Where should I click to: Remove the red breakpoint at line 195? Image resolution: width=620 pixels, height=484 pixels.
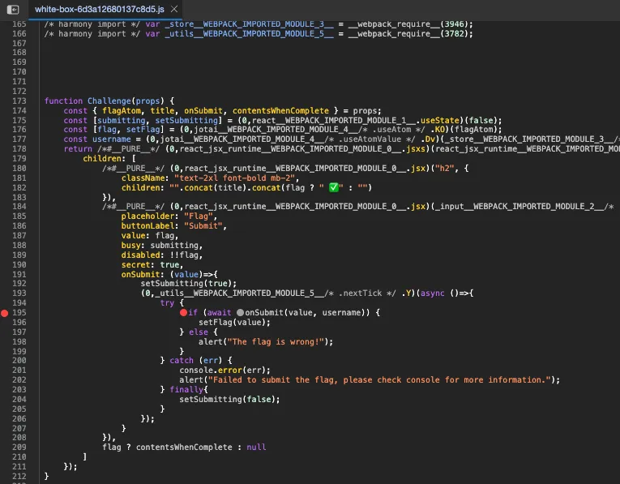coord(6,313)
